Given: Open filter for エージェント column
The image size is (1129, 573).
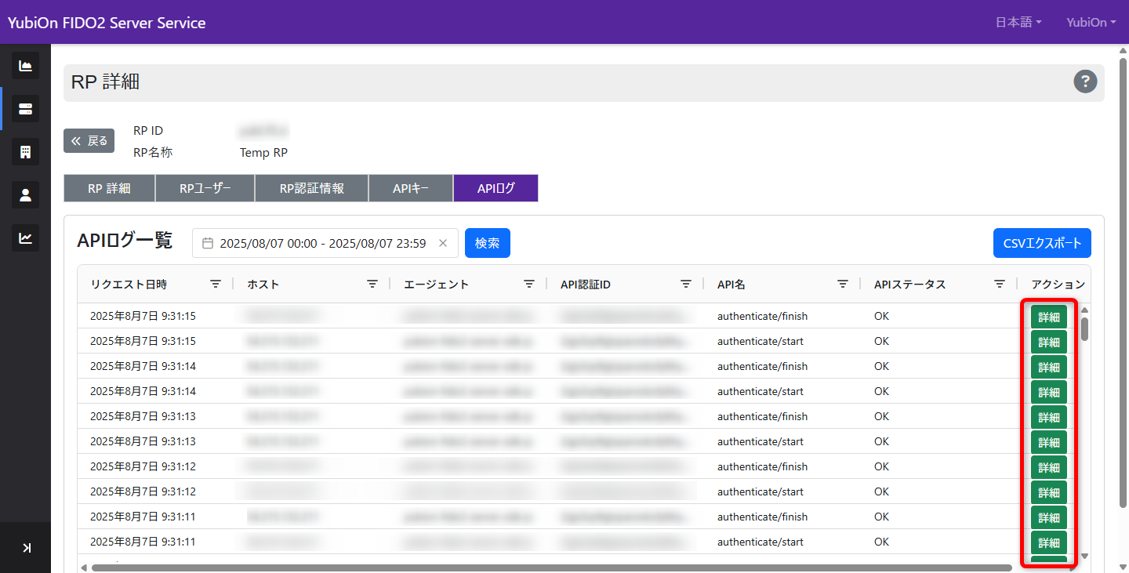Looking at the screenshot, I should pos(529,284).
